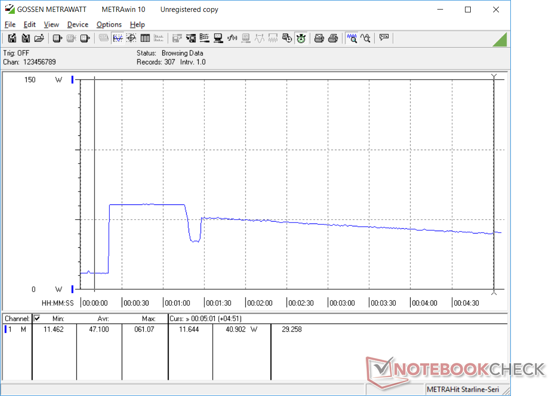Click the 00:01:00 time axis label
The height and width of the screenshot is (396, 550).
pyautogui.click(x=177, y=303)
